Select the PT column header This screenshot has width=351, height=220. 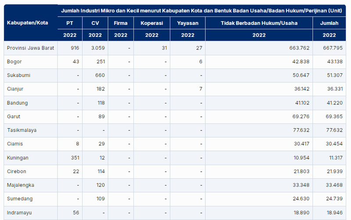(70, 23)
